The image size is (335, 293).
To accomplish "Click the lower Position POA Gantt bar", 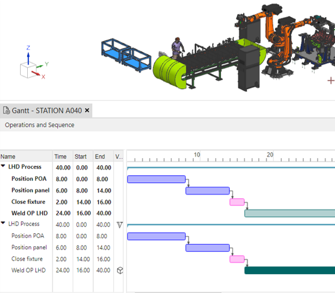I will coord(156,236).
